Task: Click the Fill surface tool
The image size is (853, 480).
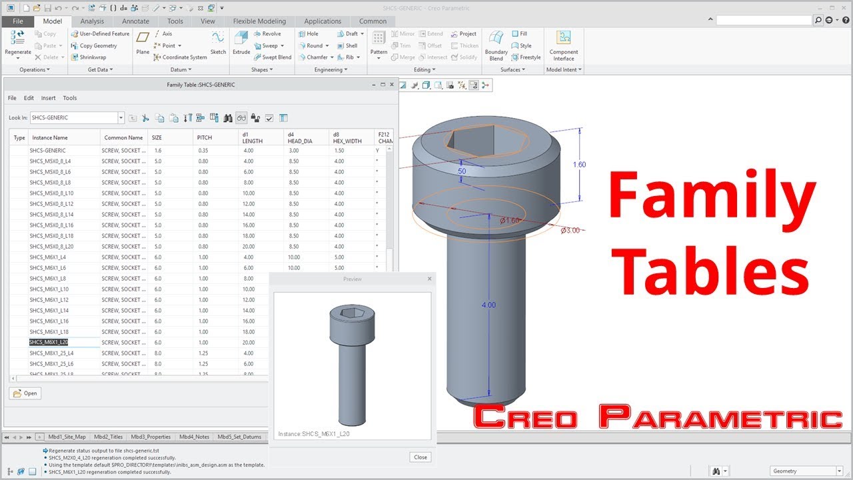Action: pos(519,33)
